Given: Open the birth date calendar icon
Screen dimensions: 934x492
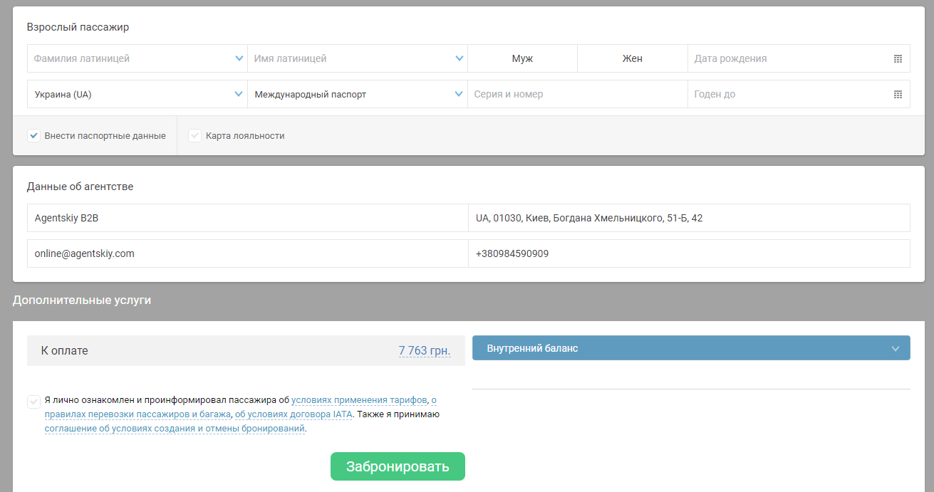Looking at the screenshot, I should click(898, 59).
